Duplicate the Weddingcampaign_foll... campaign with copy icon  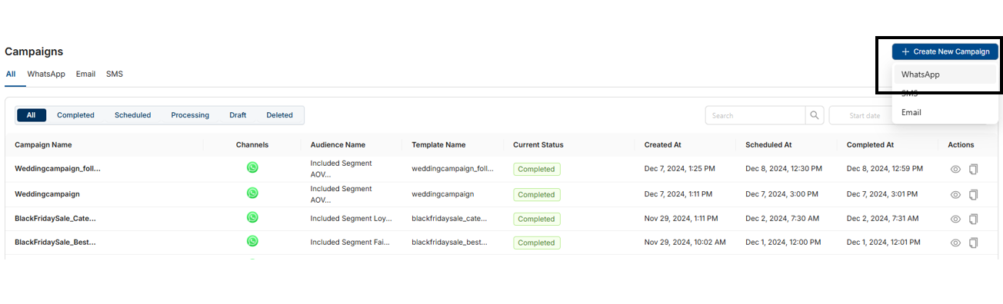coord(974,170)
